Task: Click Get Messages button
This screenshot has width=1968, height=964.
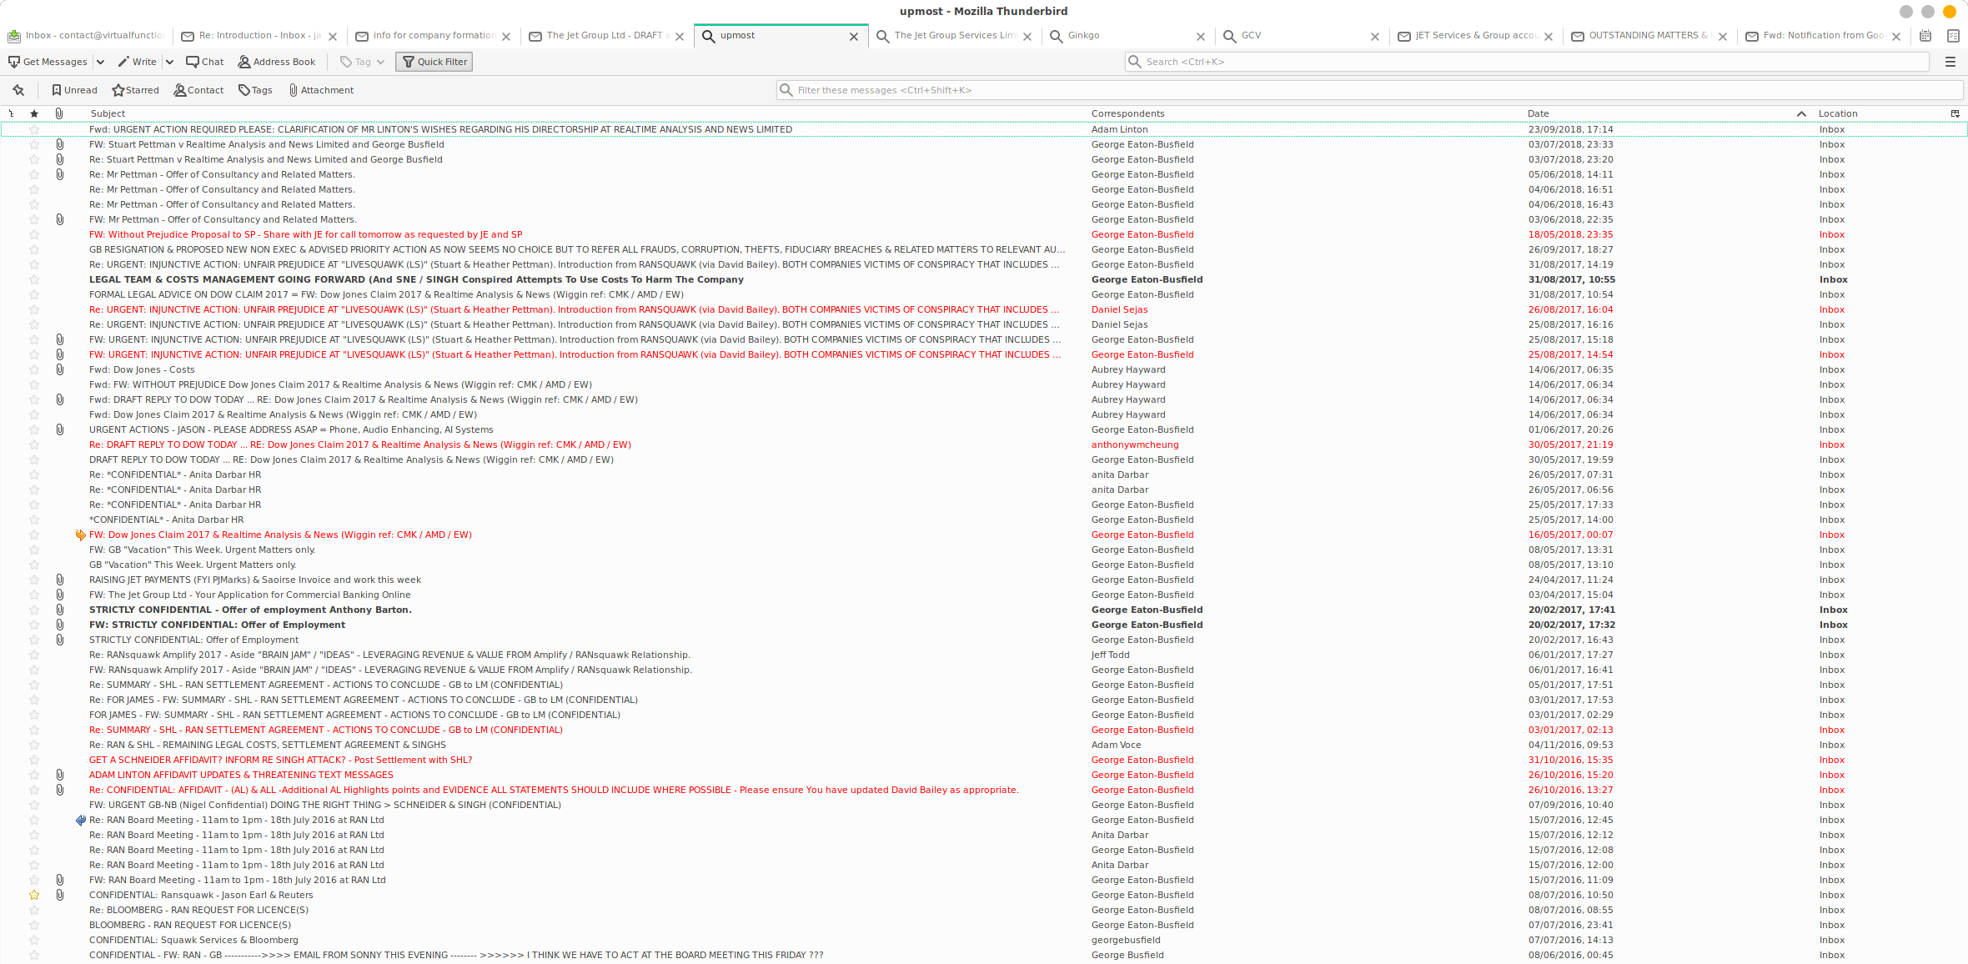Action: 48,62
